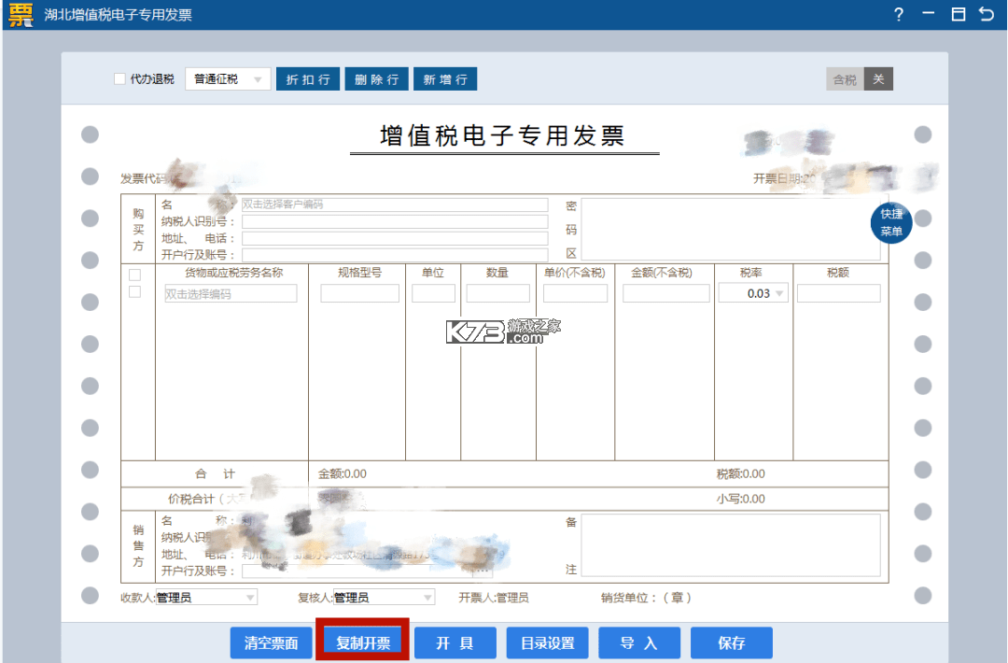Viewport: 1008px width, 663px height.
Task: Maximize the invoice window
Action: 958,14
